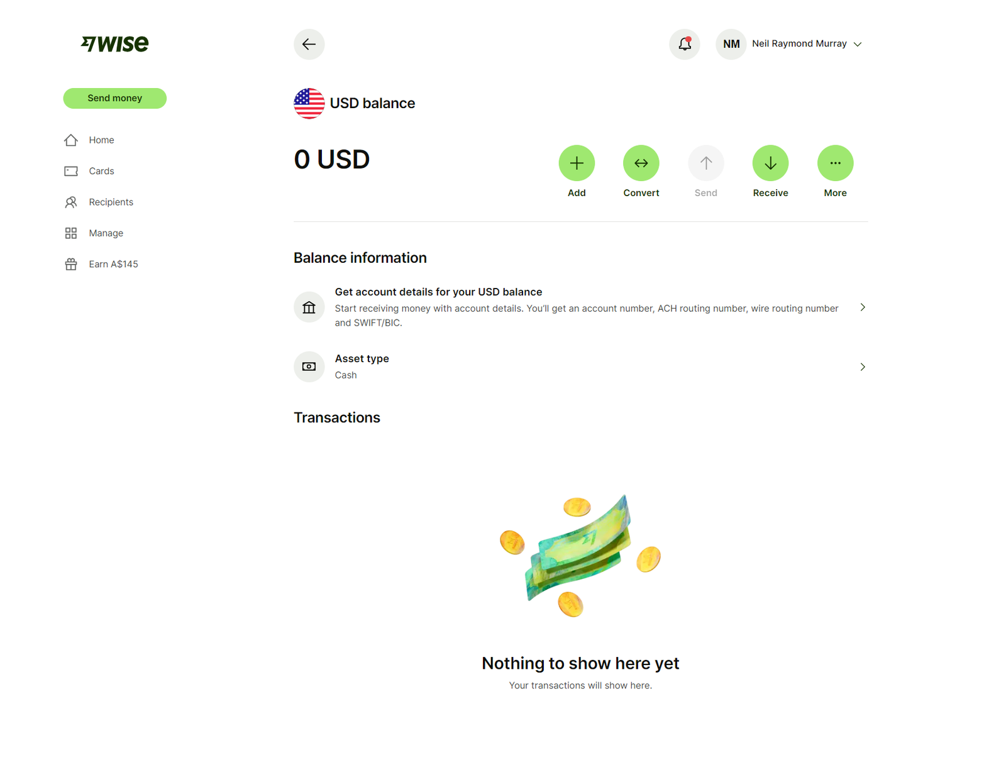The image size is (1006, 760).
Task: Click the Add money plus icon
Action: click(576, 163)
